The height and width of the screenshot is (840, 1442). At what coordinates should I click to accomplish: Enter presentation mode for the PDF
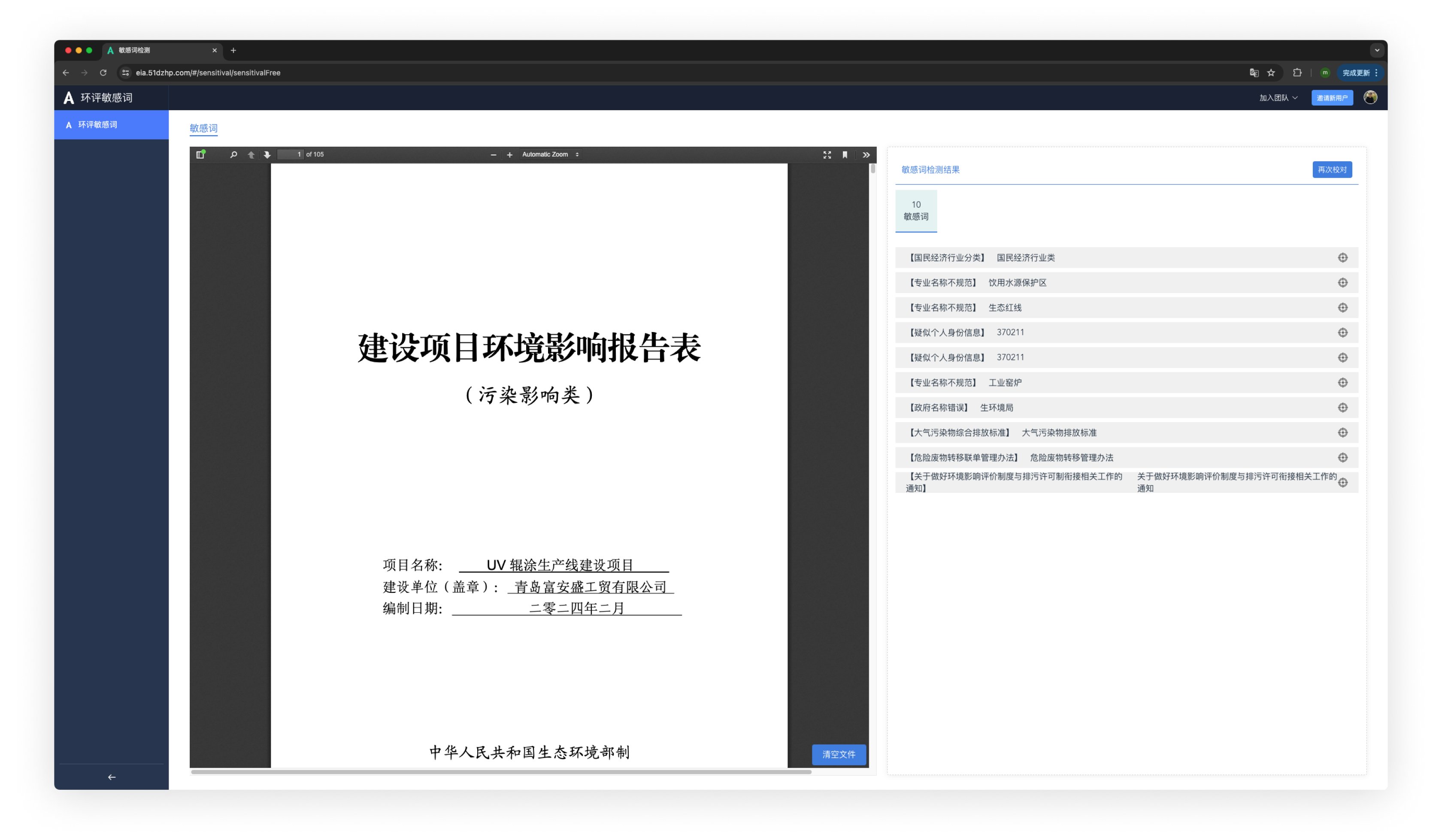pyautogui.click(x=827, y=154)
